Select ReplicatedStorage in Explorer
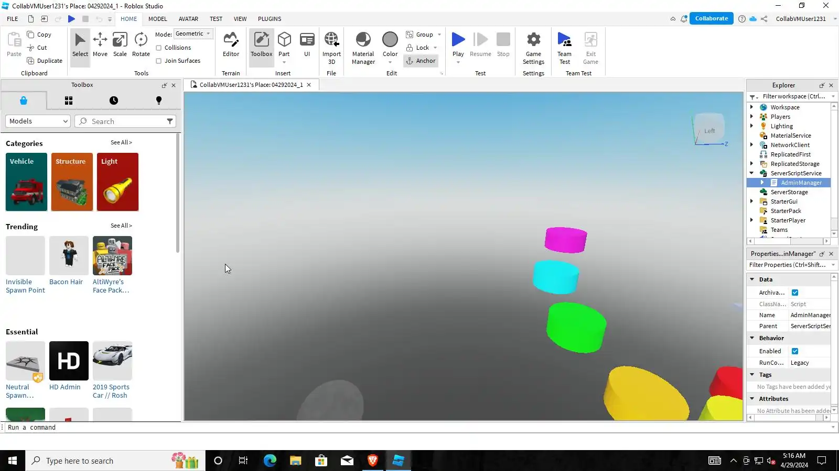 [x=794, y=163]
